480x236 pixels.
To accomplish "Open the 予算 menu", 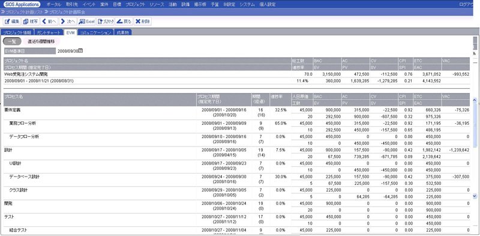I will [x=215, y=5].
